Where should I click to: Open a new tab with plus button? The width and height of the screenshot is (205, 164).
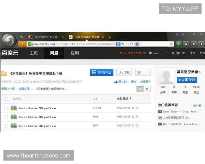click(110, 37)
